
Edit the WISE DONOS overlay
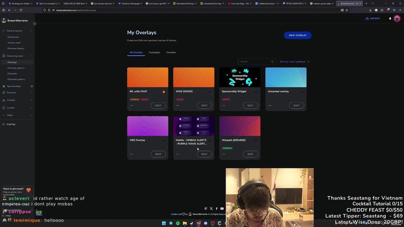(x=204, y=106)
